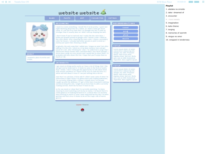This screenshot has width=205, height=154.
Task: Play 'memories of warmth' from playlist
Action: pyautogui.click(x=176, y=33)
